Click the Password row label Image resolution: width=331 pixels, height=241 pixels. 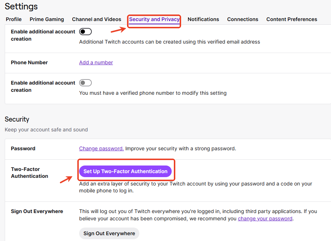point(23,148)
